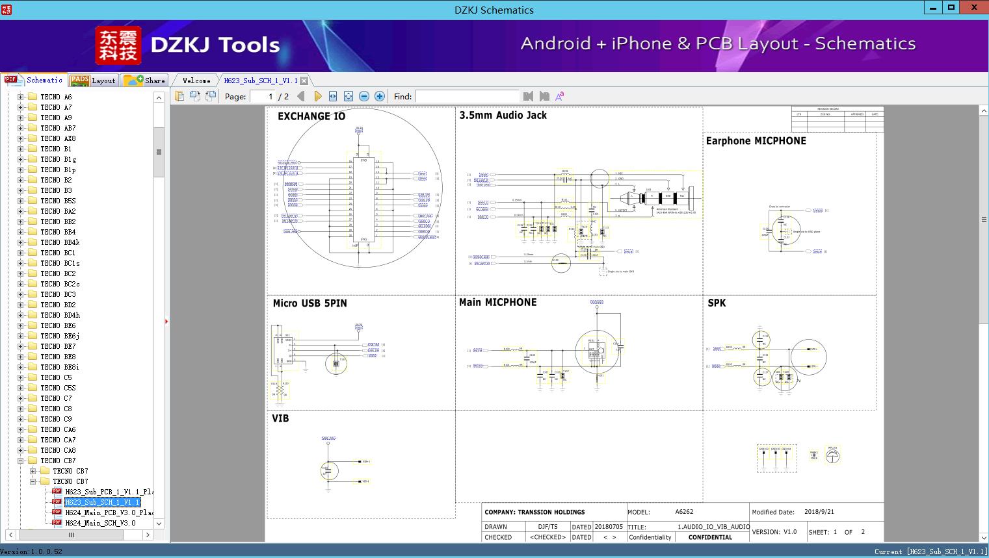
Task: Click the previous page arrow
Action: click(x=301, y=96)
